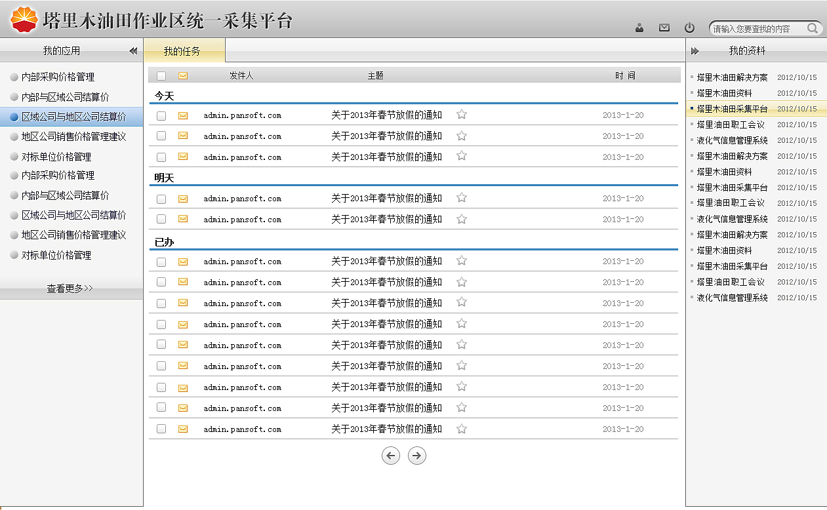The image size is (827, 510).
Task: Check the second message under 已办
Action: point(161,282)
